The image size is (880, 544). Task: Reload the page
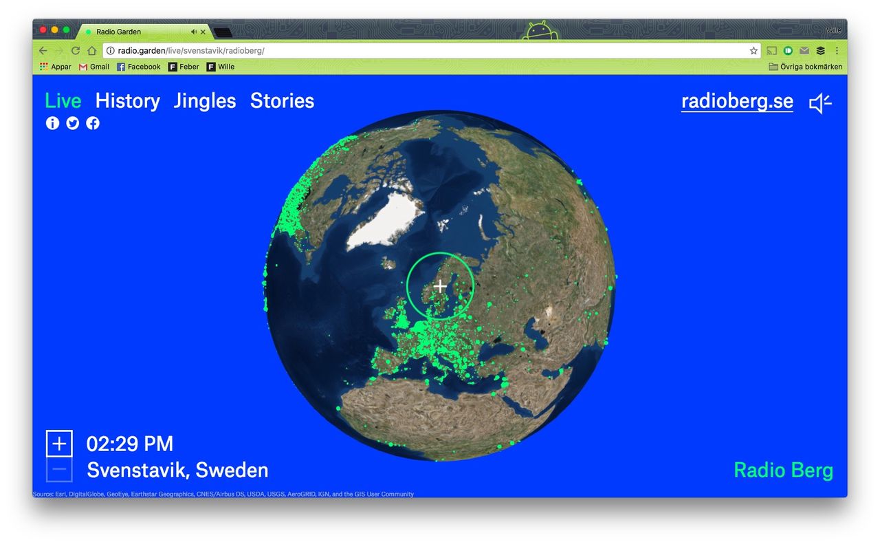(x=76, y=51)
